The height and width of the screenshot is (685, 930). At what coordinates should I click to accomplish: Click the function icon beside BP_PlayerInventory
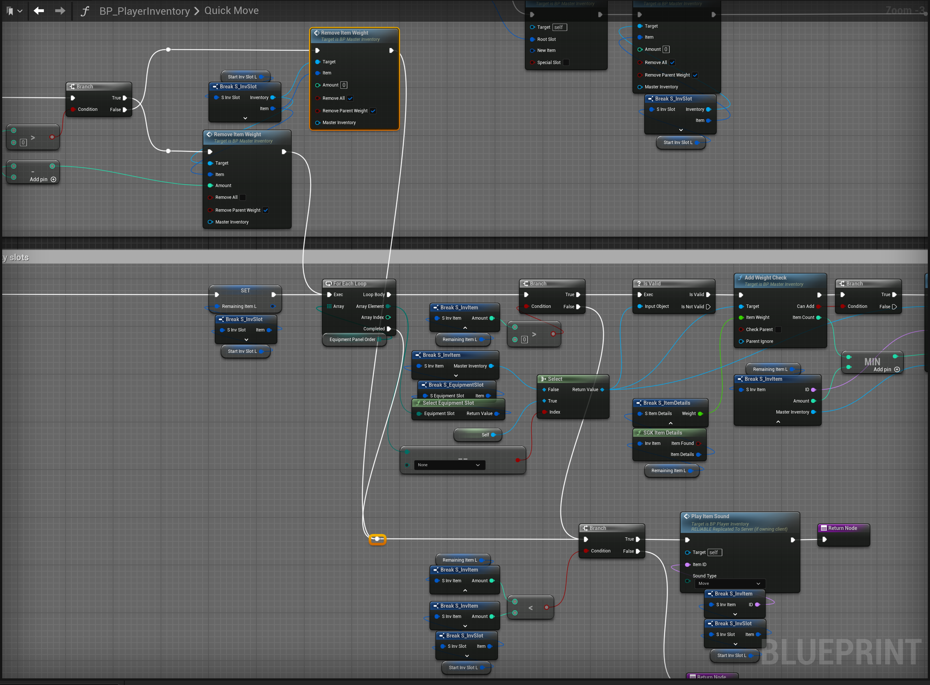point(85,11)
